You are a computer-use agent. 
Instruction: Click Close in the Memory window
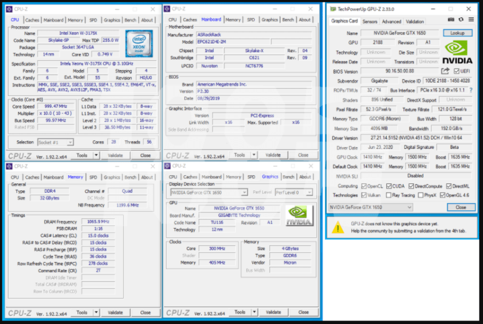[x=145, y=313]
